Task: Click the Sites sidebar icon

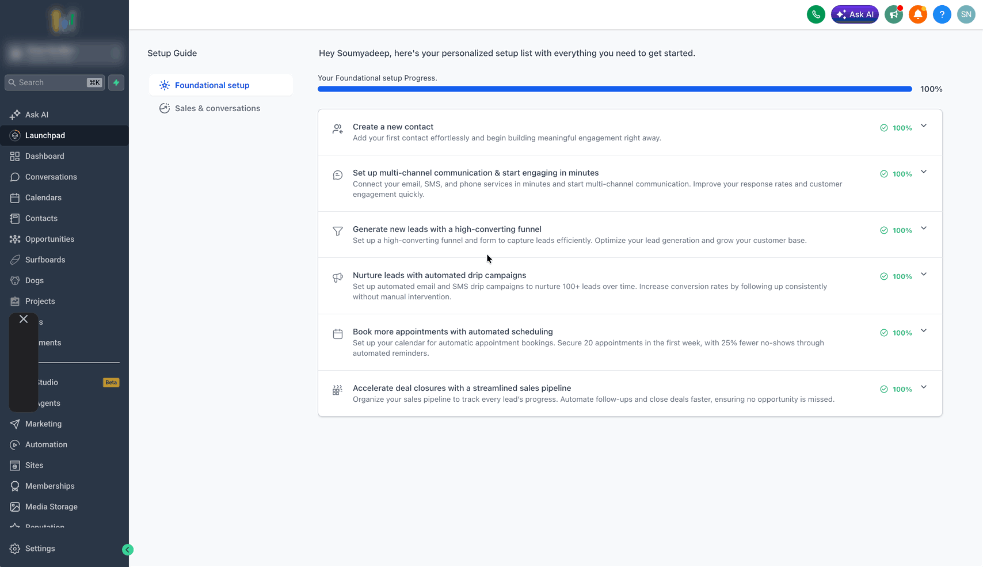Action: (15, 465)
